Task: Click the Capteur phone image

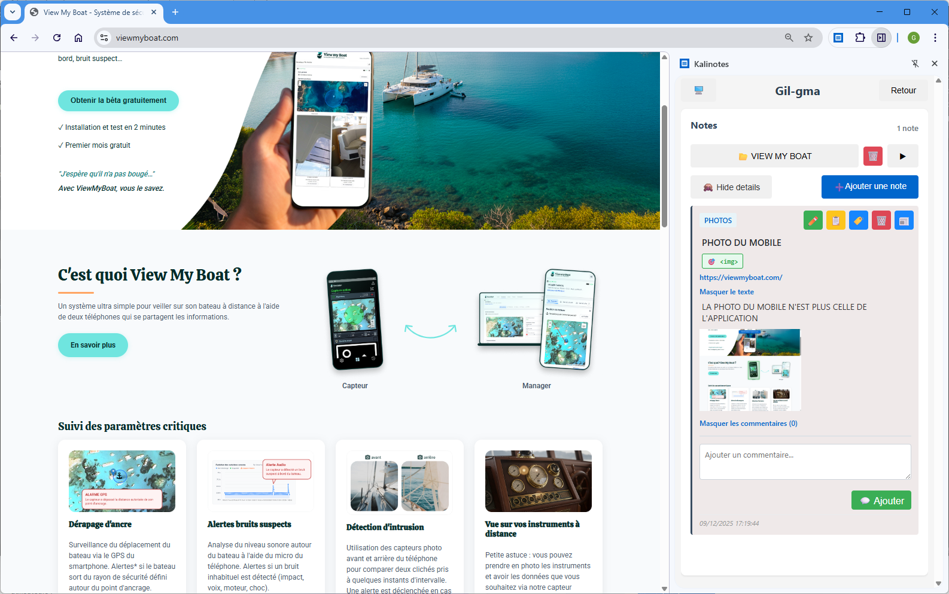Action: click(355, 319)
